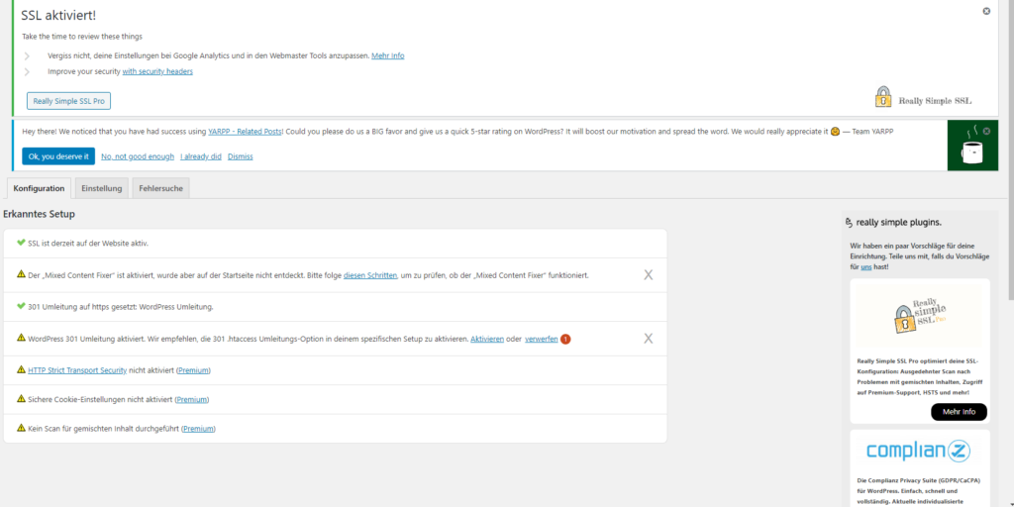Click 'Take the time to review these things' text
1014x507 pixels.
[82, 37]
